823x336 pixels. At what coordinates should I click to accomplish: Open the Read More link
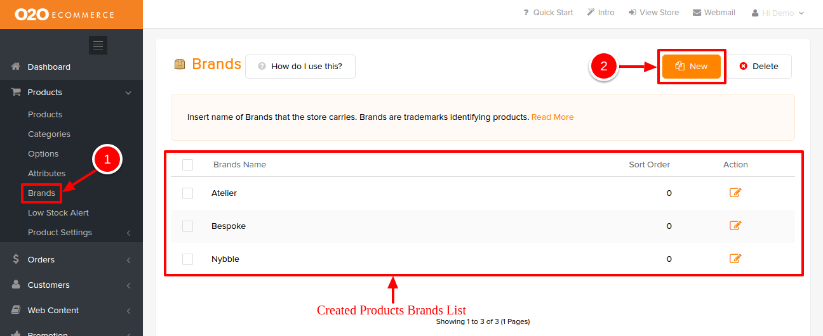[552, 117]
